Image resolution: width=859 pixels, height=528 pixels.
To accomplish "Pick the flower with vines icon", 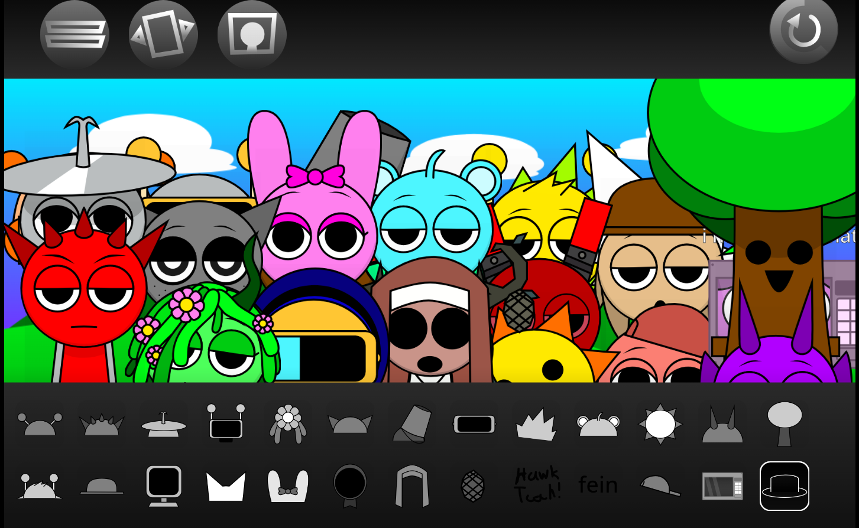I will (288, 423).
